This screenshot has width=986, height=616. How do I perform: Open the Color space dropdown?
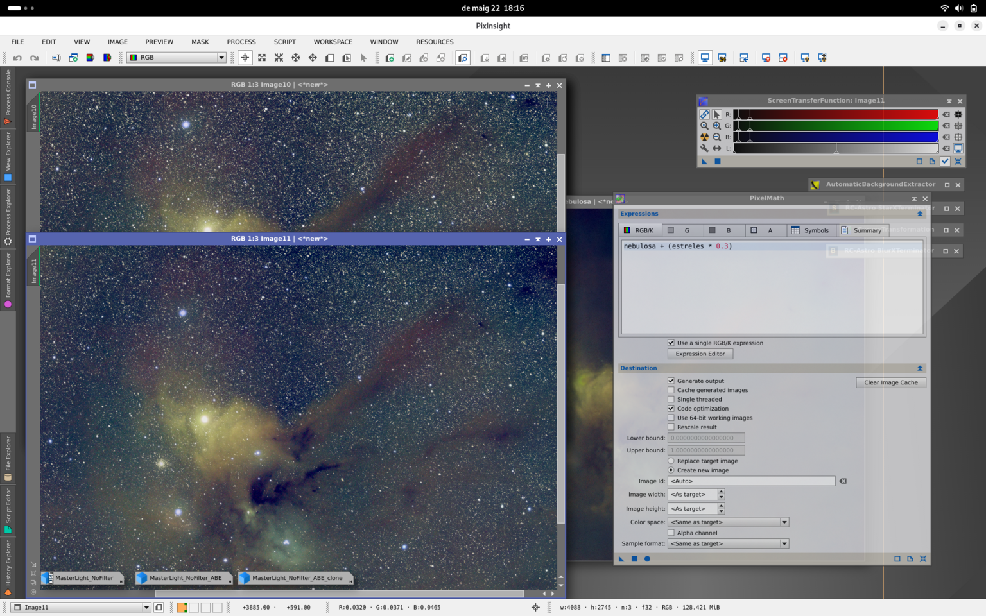pyautogui.click(x=728, y=522)
